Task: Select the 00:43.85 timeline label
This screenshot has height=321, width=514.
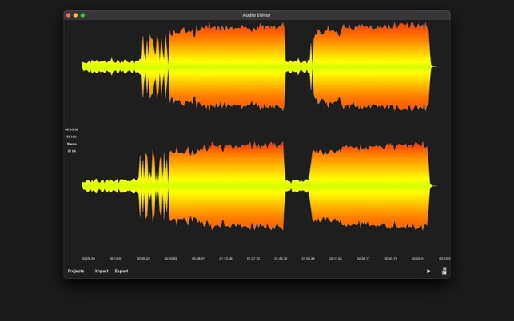Action: (x=171, y=259)
